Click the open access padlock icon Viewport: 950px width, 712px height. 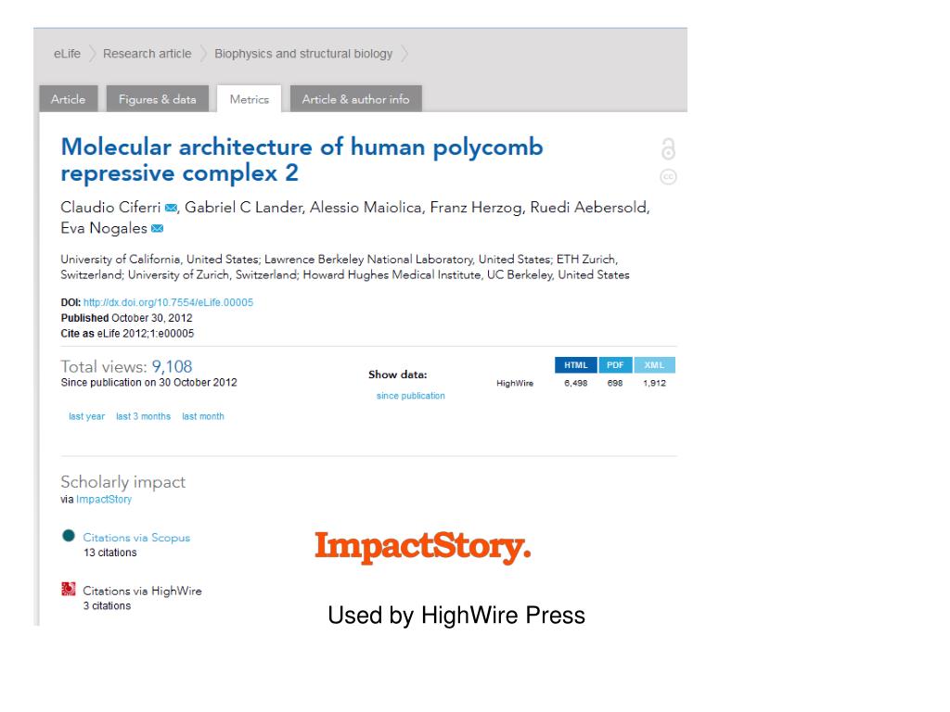click(668, 149)
